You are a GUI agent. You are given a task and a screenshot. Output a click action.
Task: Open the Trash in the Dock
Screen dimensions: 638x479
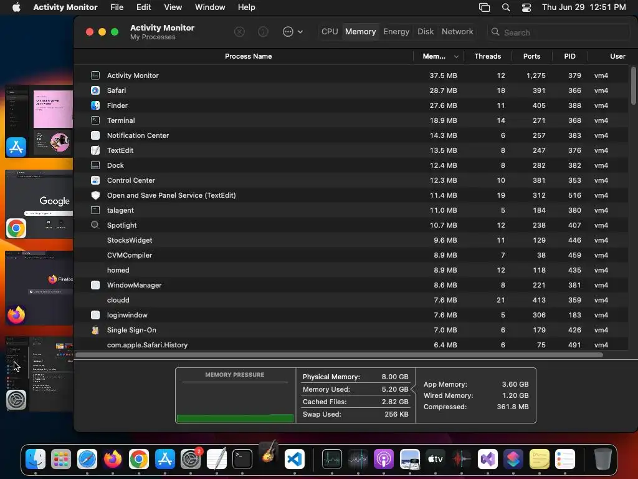(602, 459)
